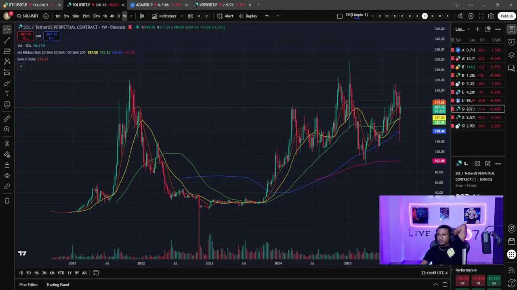517x290 pixels.
Task: Select the 1D date range
Action: click(21, 273)
